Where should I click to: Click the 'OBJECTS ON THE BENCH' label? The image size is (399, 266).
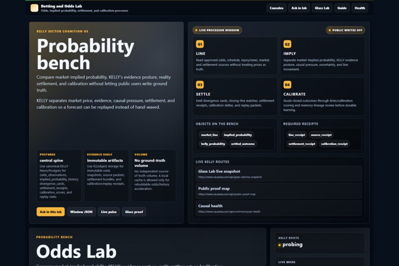pos(217,124)
